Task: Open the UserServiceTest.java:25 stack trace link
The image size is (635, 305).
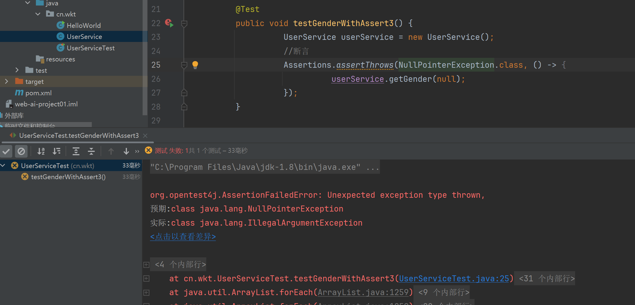Action: 454,279
